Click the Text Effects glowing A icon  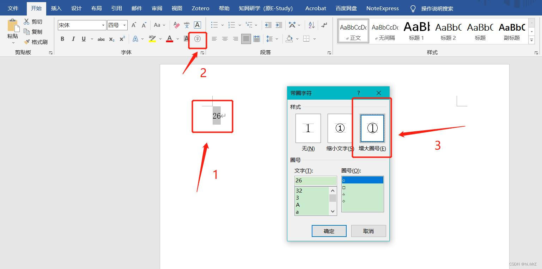tap(135, 39)
